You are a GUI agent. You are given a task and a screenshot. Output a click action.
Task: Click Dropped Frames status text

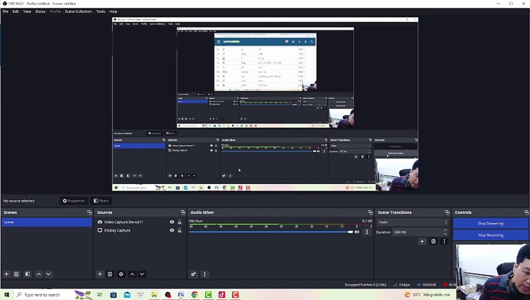(365, 285)
